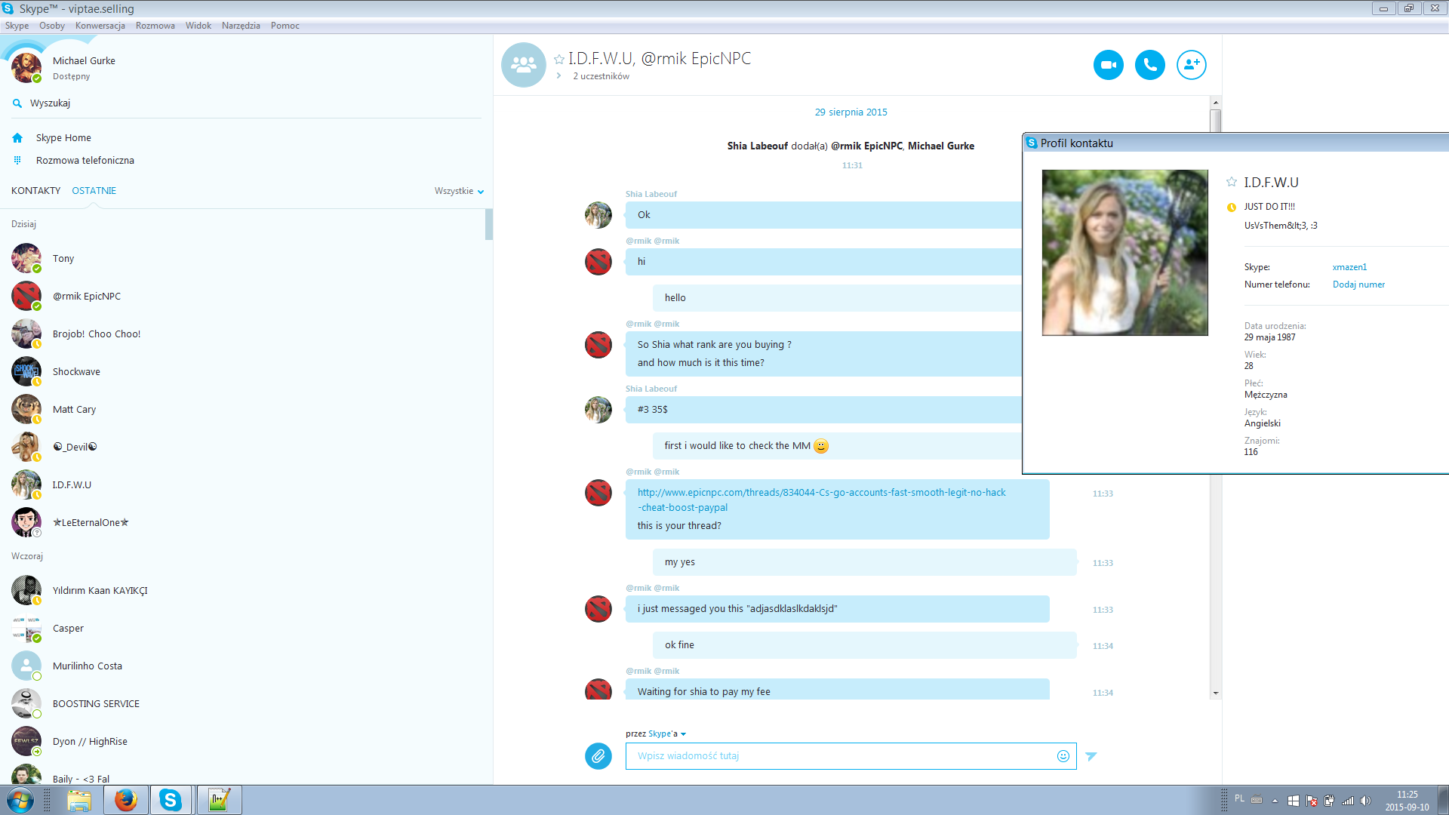
Task: Expand the 2 uczestników participants chevron
Action: coord(558,76)
